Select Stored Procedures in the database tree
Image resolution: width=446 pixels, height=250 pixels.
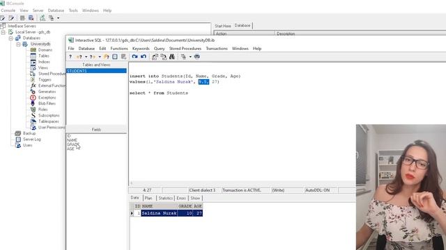click(52, 74)
